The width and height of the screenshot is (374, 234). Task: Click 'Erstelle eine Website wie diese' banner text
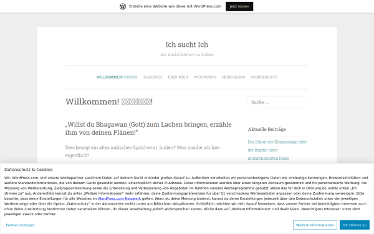click(x=175, y=6)
